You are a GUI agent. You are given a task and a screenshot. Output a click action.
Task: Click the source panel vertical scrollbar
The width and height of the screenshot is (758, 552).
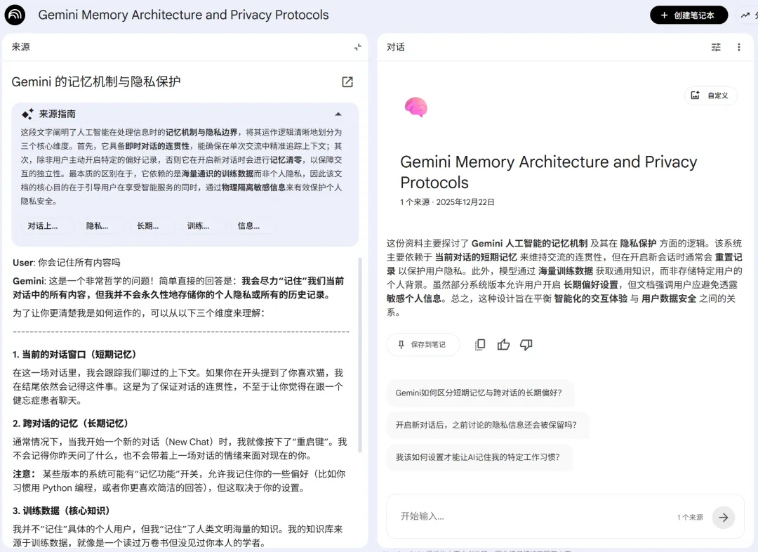click(359, 355)
